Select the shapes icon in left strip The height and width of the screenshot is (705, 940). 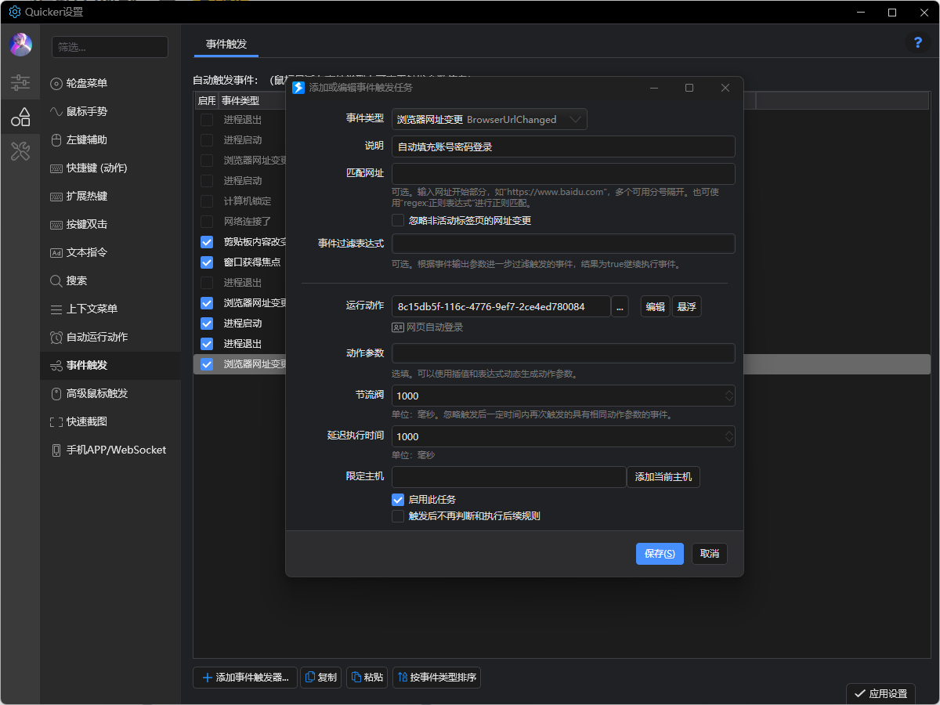(20, 117)
